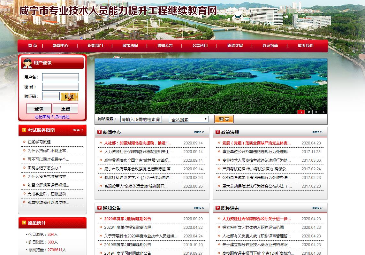The height and width of the screenshot is (255, 365).
Task: Switch banner to slide 2
Action: [x=309, y=112]
